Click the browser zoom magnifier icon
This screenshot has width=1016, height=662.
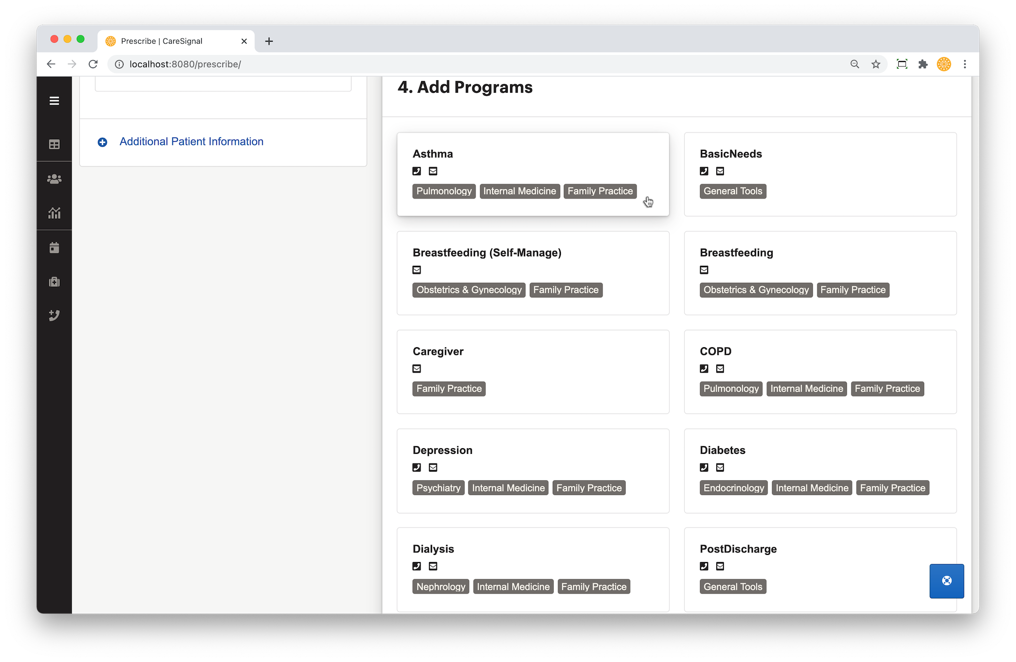(x=854, y=64)
